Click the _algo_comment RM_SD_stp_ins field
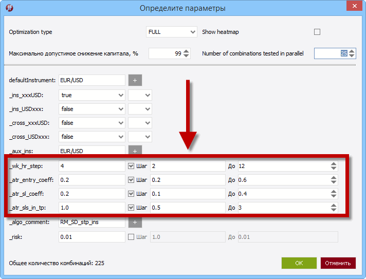Image resolution: width=366 pixels, height=279 pixels. pyautogui.click(x=92, y=222)
